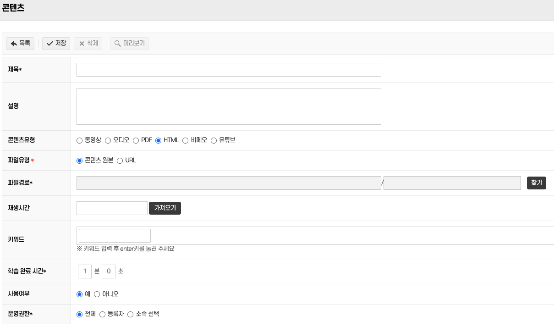Select 소속 선택 permission option
Image resolution: width=554 pixels, height=327 pixels.
coord(130,314)
